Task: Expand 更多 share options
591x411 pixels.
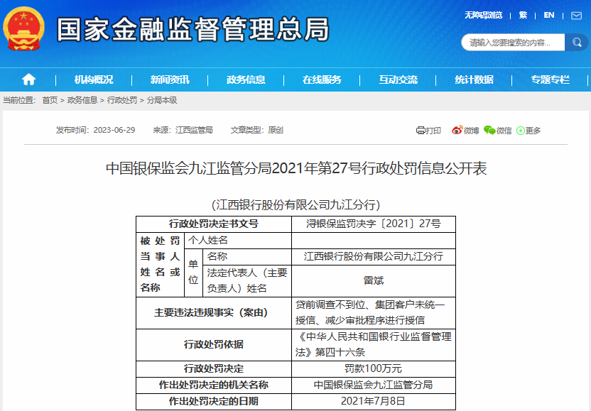Action: 528,131
